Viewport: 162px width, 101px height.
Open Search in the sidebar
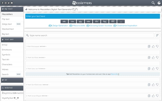click(12, 74)
